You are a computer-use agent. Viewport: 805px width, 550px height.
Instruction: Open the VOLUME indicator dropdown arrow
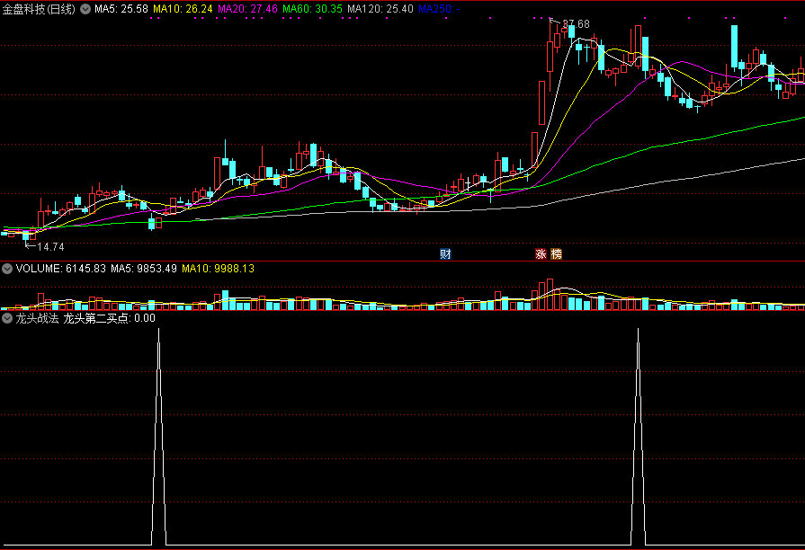7,269
